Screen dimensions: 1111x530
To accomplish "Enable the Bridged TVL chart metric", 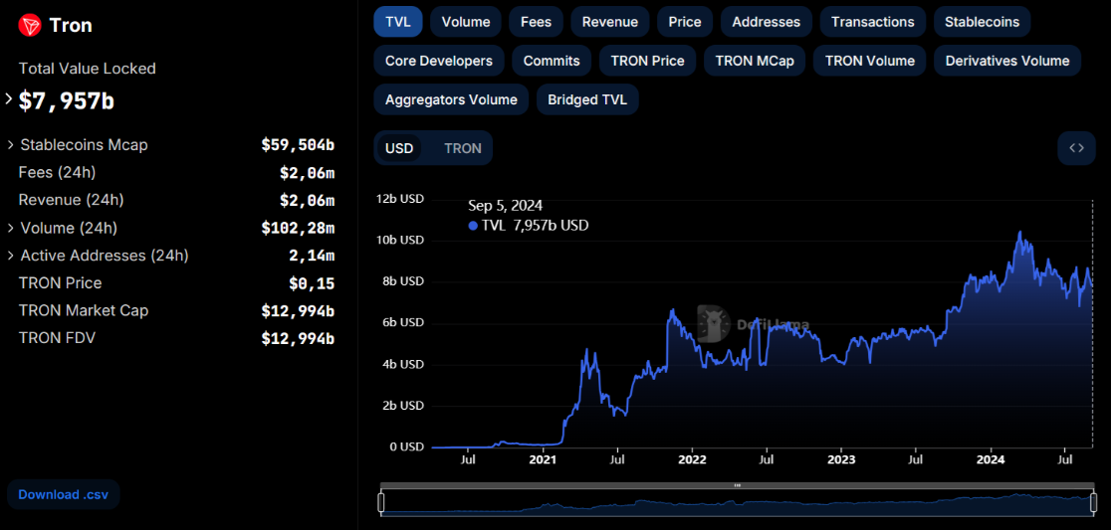I will click(x=587, y=99).
